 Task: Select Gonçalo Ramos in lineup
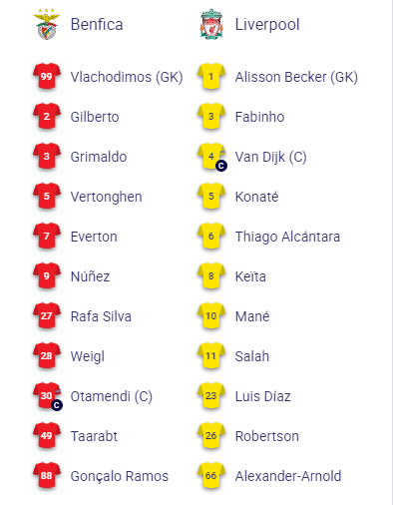120,476
